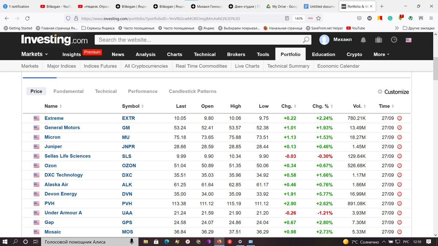
Task: Open the News menu item
Action: tap(118, 54)
